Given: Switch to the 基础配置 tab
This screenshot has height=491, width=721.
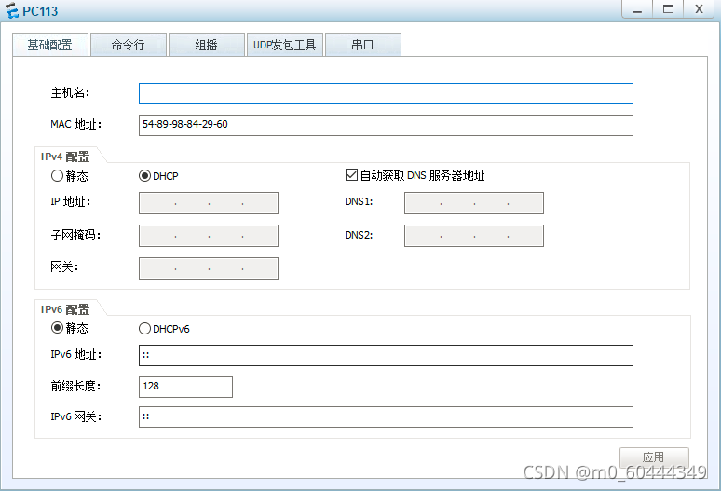Looking at the screenshot, I should (50, 45).
